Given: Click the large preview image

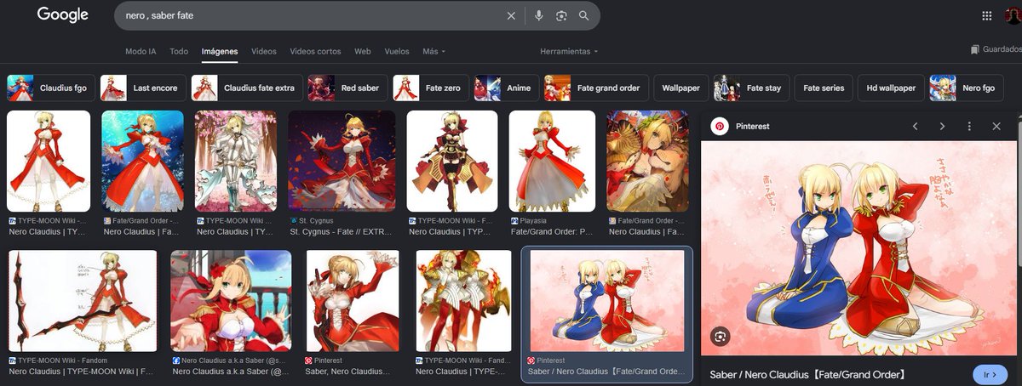Looking at the screenshot, I should (x=858, y=248).
